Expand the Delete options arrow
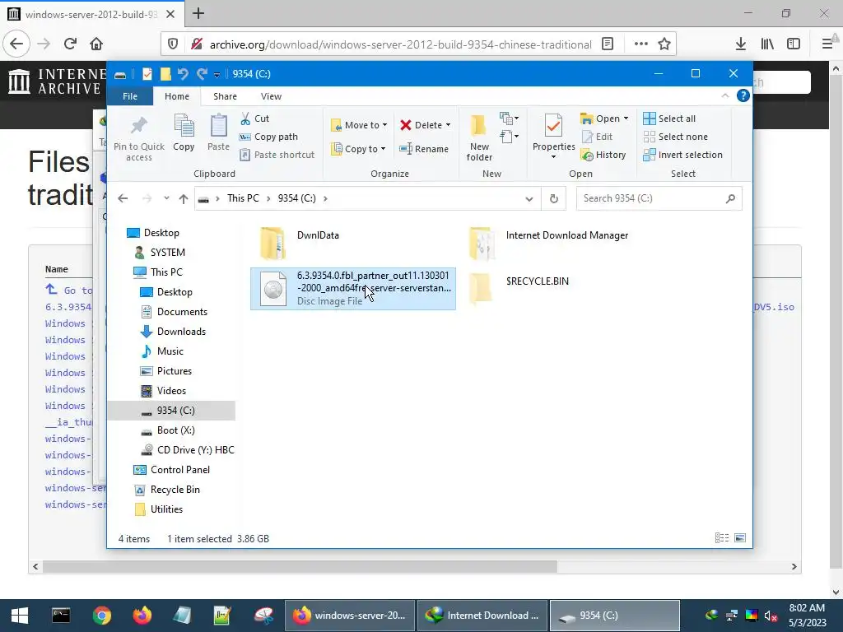 (x=448, y=125)
